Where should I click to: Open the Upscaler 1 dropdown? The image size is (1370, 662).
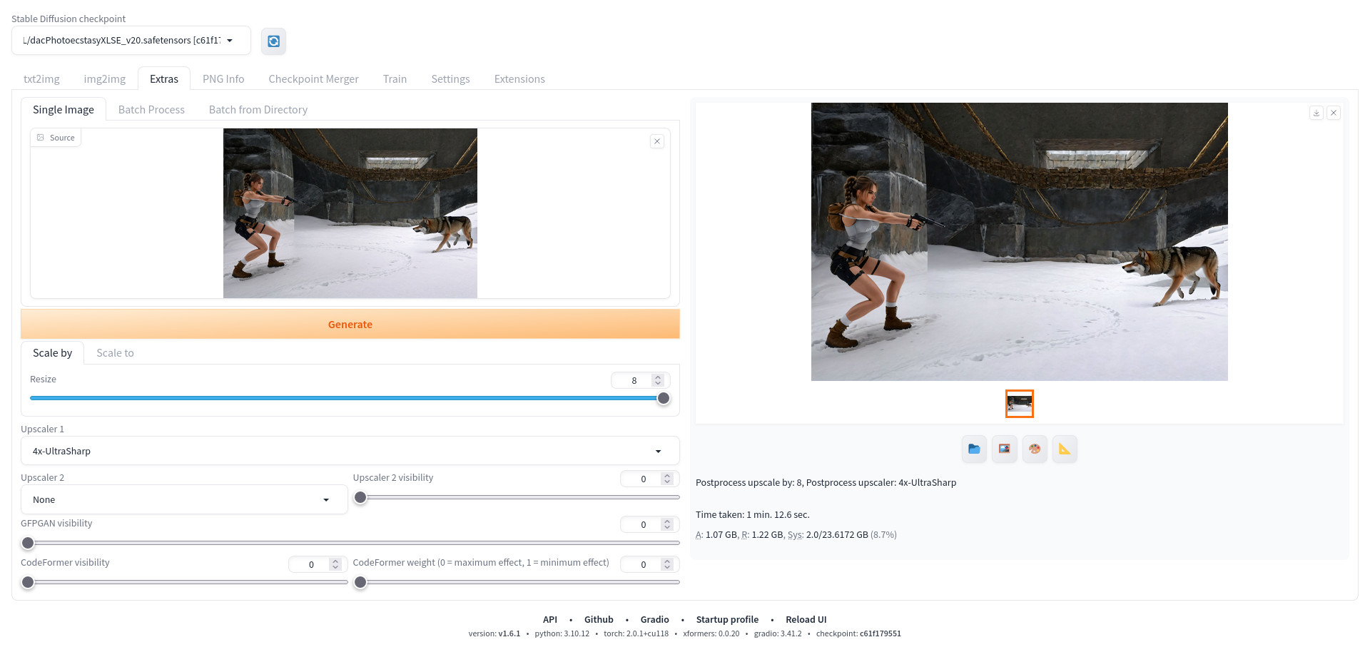tap(350, 451)
